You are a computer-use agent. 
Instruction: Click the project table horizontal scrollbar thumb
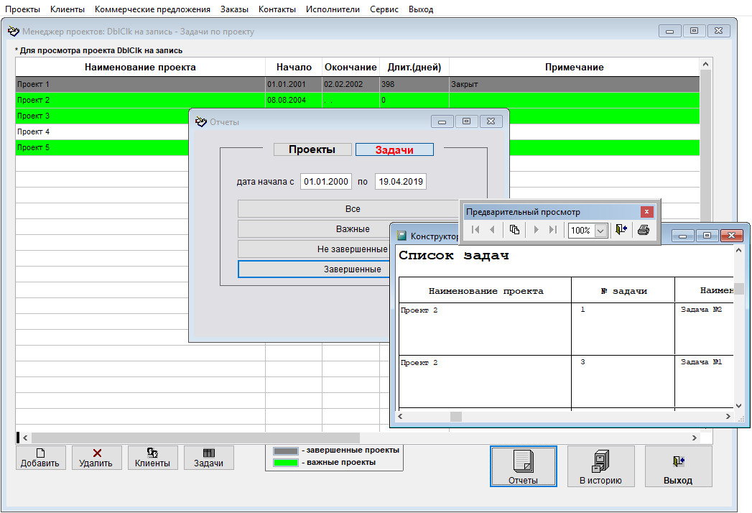tap(194, 437)
